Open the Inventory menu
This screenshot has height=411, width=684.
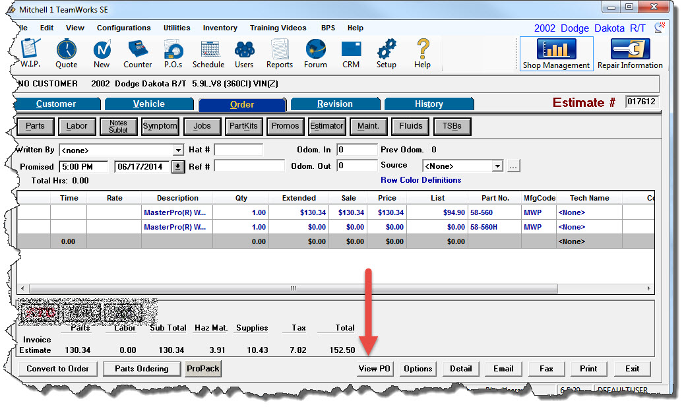(220, 28)
